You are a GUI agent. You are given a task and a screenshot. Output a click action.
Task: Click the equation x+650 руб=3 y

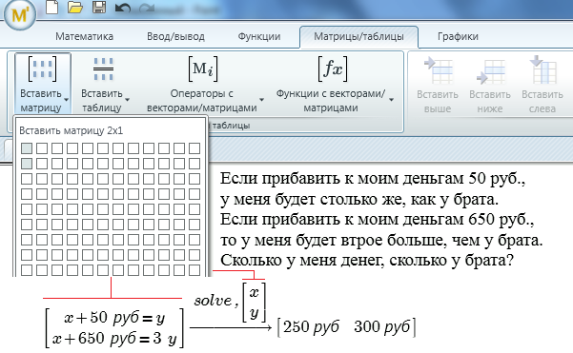[x=114, y=339]
